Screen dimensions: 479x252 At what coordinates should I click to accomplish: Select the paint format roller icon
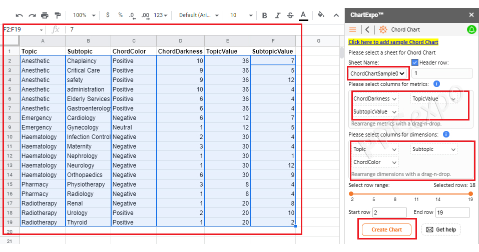(58, 15)
